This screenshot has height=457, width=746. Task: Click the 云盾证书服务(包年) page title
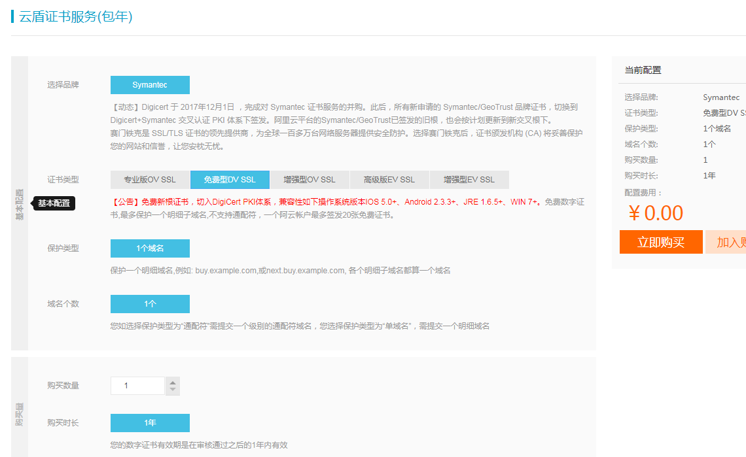point(76,17)
